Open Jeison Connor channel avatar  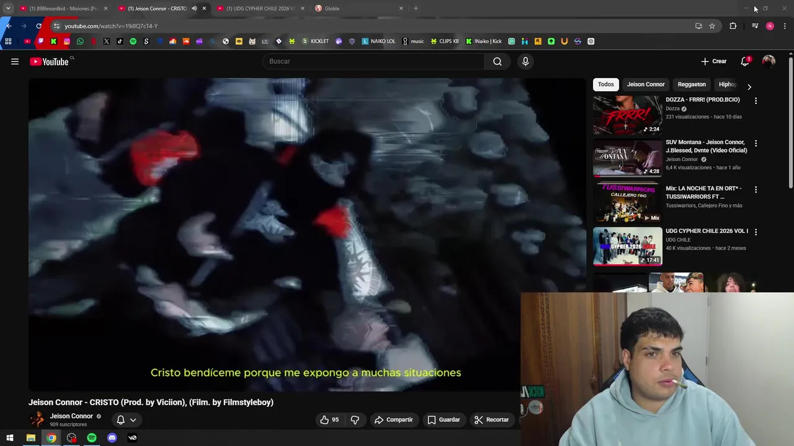(x=37, y=419)
